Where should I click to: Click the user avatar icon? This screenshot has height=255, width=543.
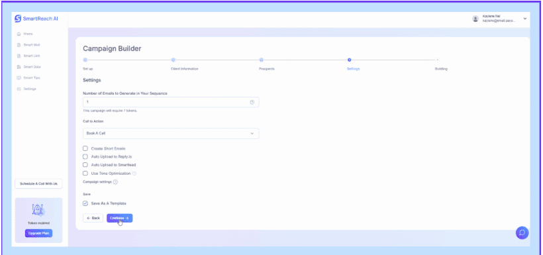[475, 19]
